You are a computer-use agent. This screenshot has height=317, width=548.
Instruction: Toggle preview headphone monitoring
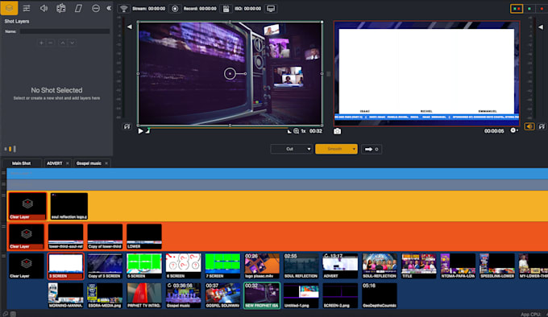tap(127, 126)
